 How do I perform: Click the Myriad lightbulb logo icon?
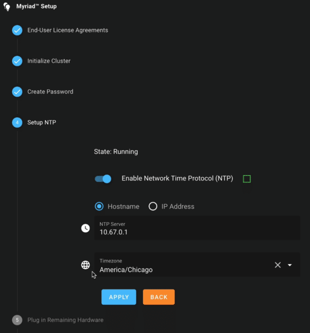click(x=7, y=6)
